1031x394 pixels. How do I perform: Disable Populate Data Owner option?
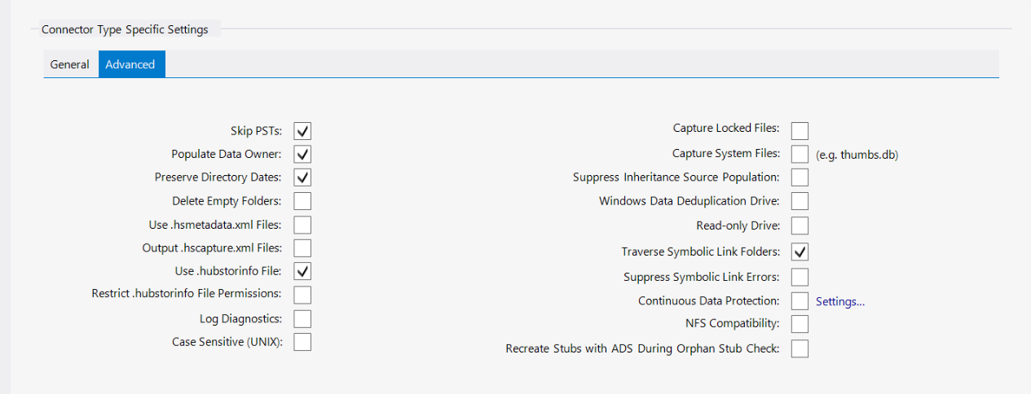tap(302, 154)
